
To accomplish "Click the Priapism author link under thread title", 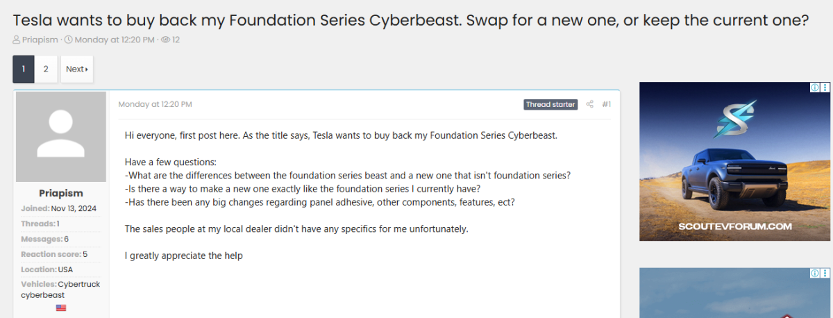I will coord(40,40).
